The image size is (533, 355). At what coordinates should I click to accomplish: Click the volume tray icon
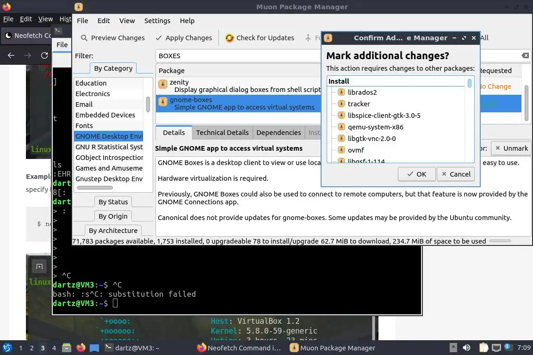coord(467,348)
